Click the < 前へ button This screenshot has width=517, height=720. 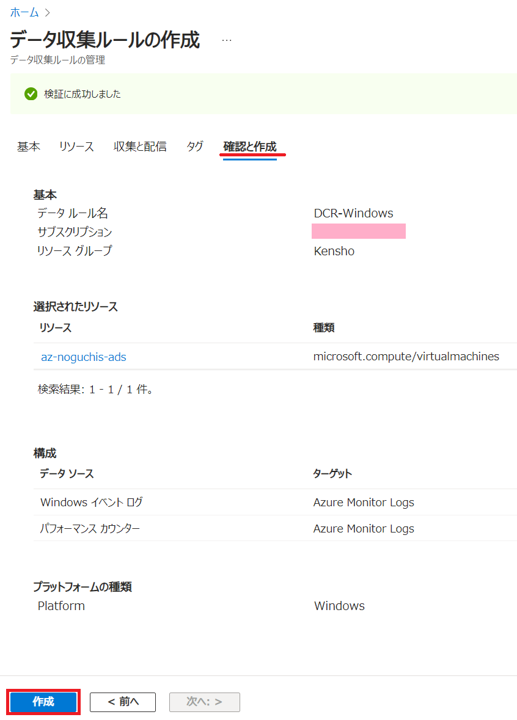click(x=123, y=702)
